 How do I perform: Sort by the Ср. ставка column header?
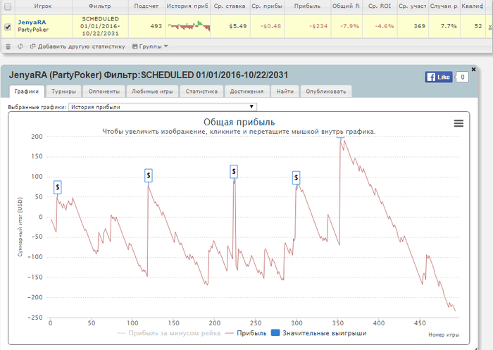click(x=230, y=6)
